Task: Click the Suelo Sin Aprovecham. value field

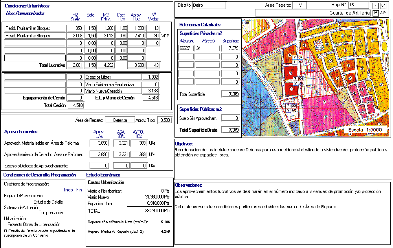Action: click(230, 118)
